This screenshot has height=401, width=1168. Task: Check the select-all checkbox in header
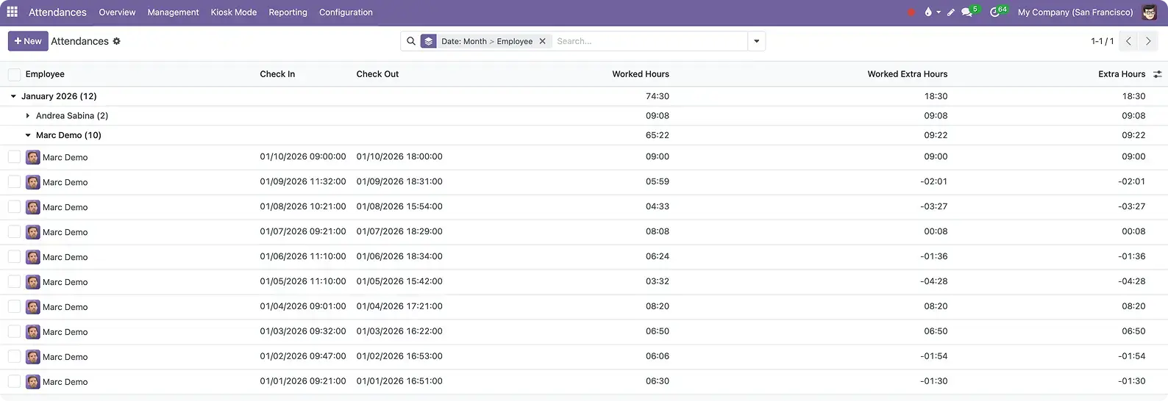pos(14,74)
